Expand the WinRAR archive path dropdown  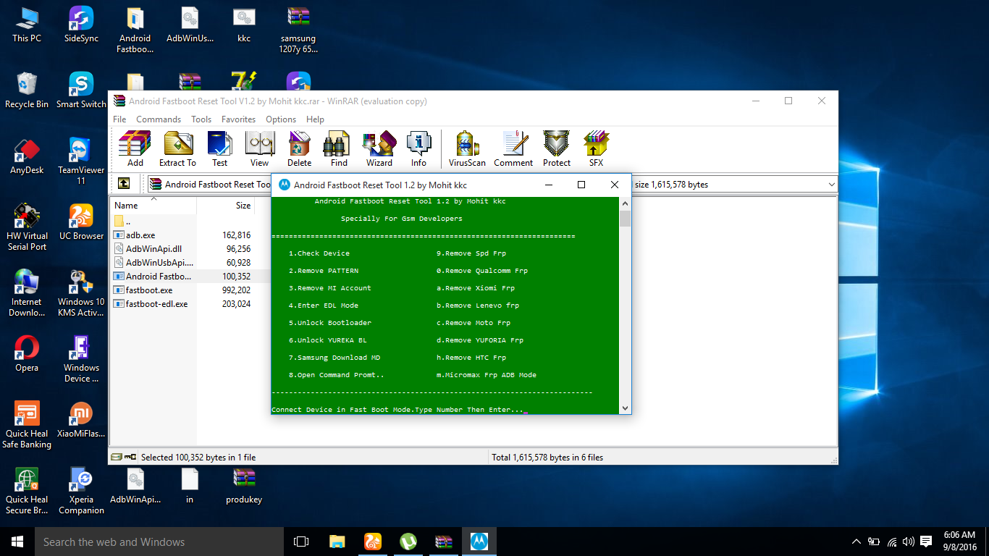click(831, 185)
